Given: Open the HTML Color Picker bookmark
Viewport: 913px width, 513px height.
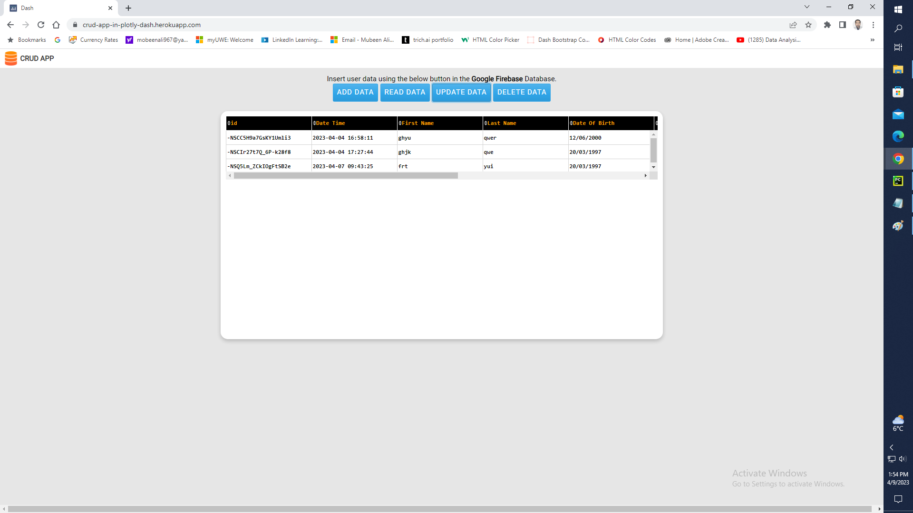Looking at the screenshot, I should [x=491, y=40].
